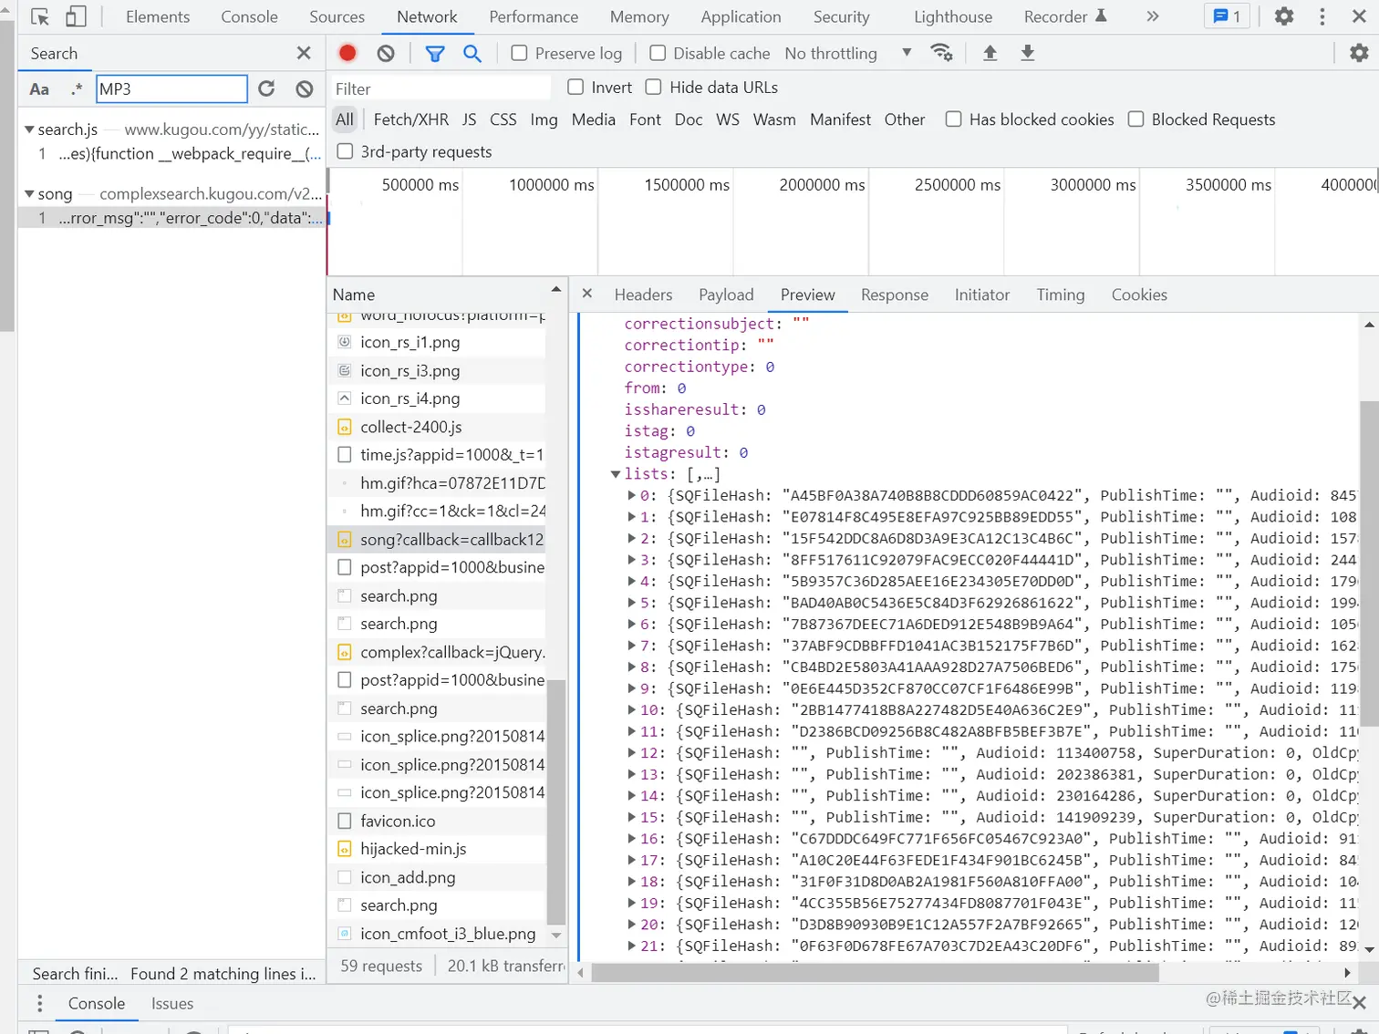Refresh the MP3 search results
This screenshot has height=1034, width=1379.
266,88
